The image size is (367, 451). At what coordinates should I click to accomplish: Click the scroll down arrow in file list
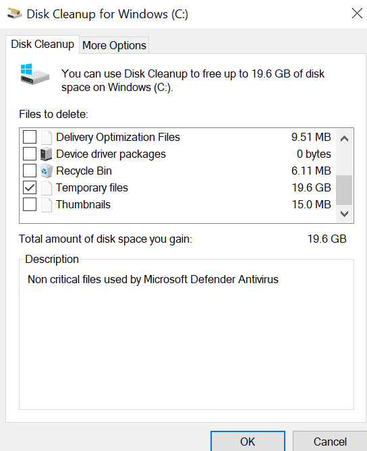(344, 214)
